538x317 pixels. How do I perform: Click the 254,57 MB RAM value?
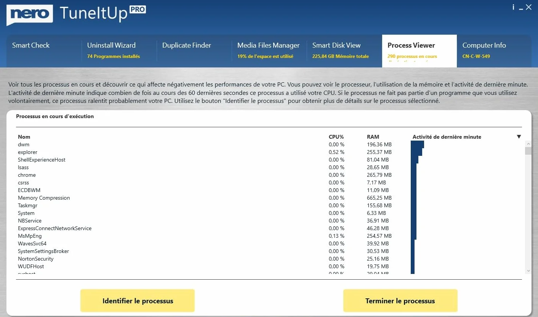pos(379,236)
